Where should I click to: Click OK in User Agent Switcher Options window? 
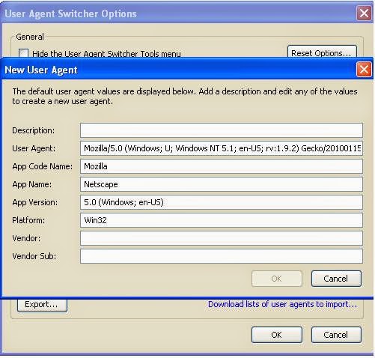(x=277, y=335)
